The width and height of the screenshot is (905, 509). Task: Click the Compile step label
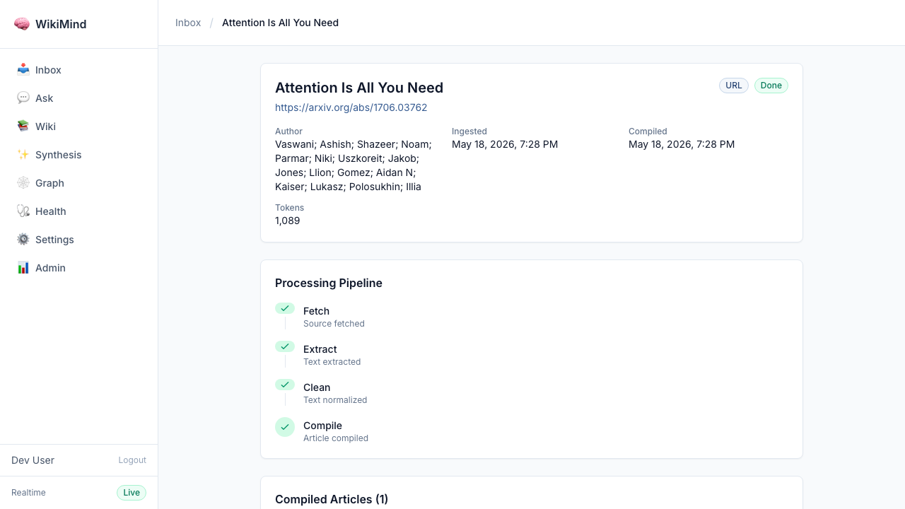[322, 426]
